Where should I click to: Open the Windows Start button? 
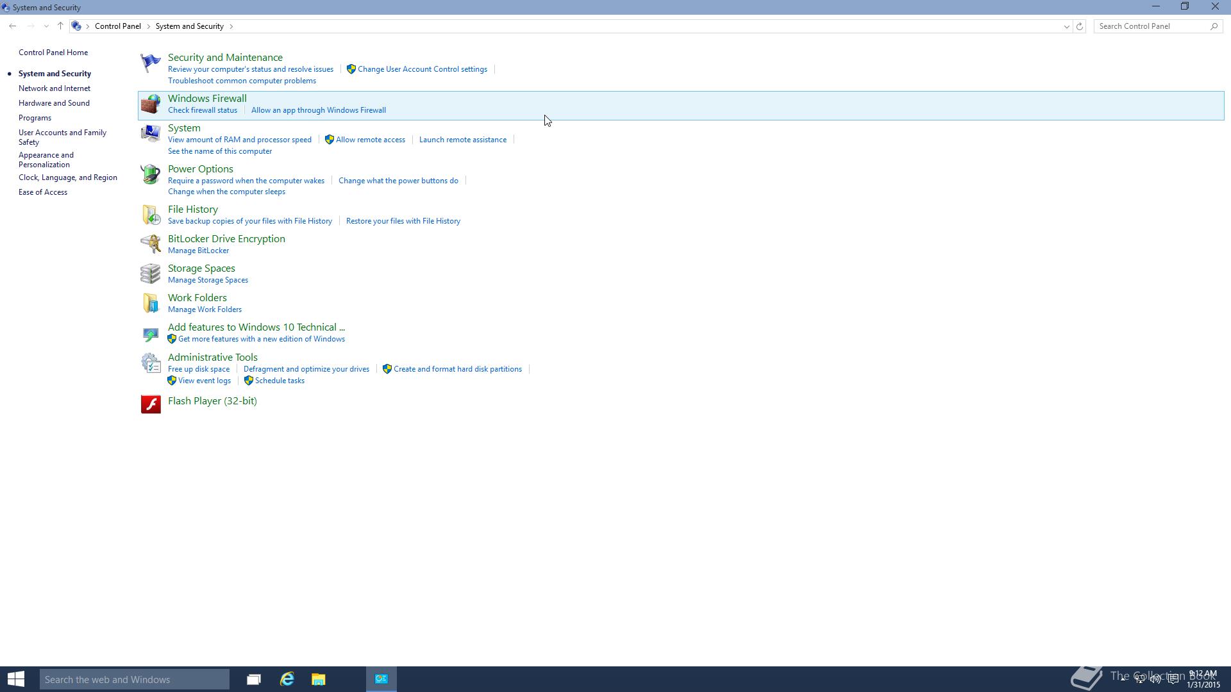coord(16,679)
